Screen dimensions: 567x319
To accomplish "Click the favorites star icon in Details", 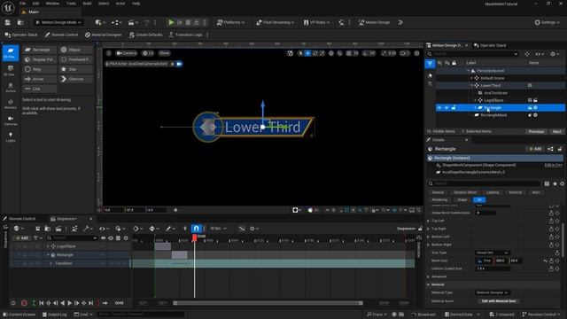I will [x=555, y=183].
